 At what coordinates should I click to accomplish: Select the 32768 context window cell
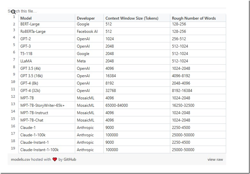click(x=111, y=90)
